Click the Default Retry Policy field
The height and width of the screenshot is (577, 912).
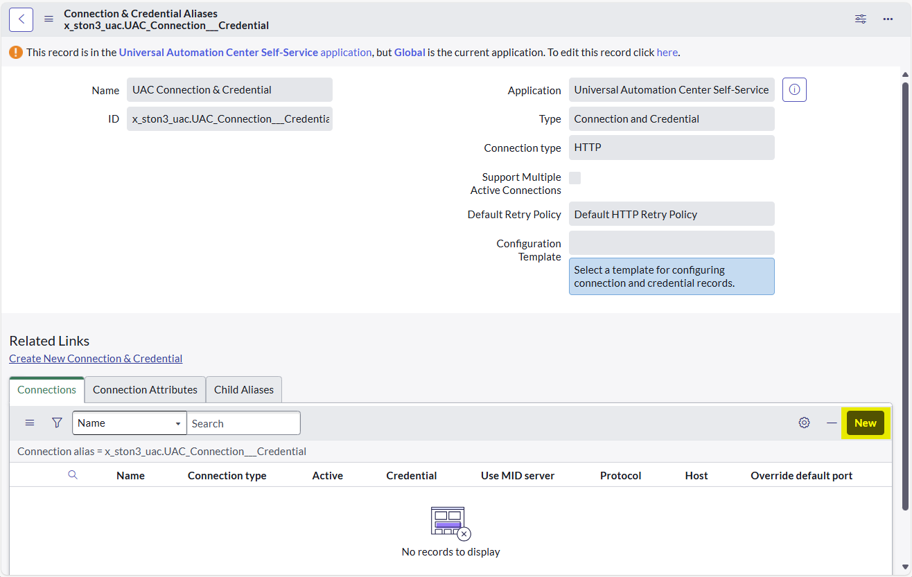click(x=672, y=214)
